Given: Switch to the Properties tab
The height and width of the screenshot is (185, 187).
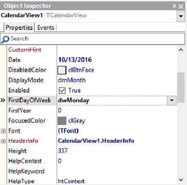Looking at the screenshot, I should (x=19, y=27).
